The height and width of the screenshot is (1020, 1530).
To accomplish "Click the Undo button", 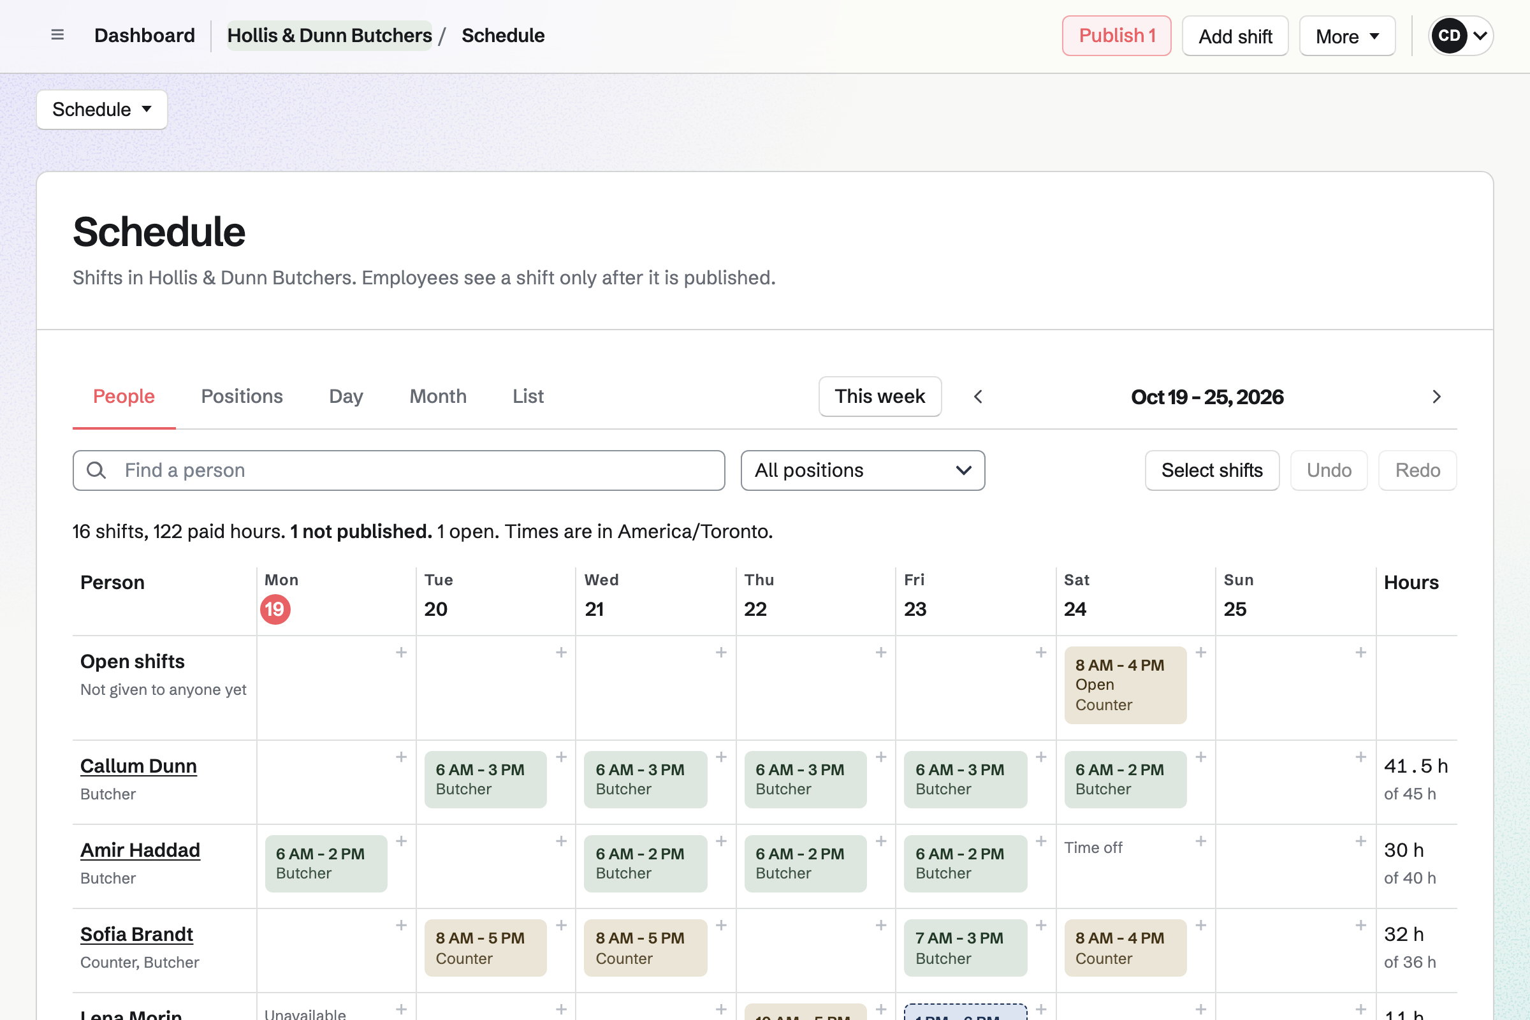I will click(x=1329, y=470).
